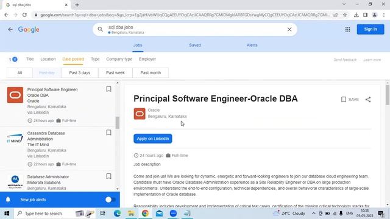The image size is (390, 219).
Task: Click the Sign in button
Action: click(x=370, y=29)
